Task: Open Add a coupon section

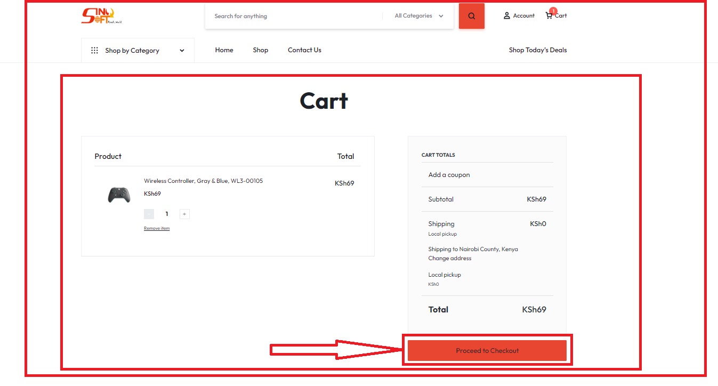Action: [448, 174]
